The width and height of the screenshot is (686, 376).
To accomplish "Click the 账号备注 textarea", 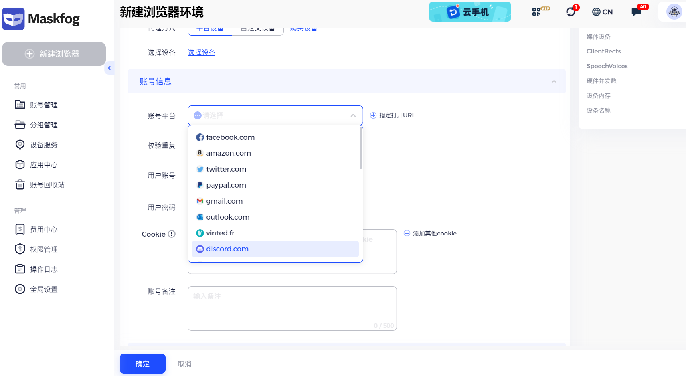I will tap(292, 309).
